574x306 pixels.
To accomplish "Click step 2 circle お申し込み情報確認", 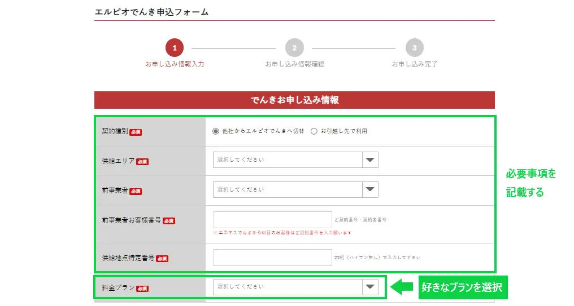I will [295, 48].
